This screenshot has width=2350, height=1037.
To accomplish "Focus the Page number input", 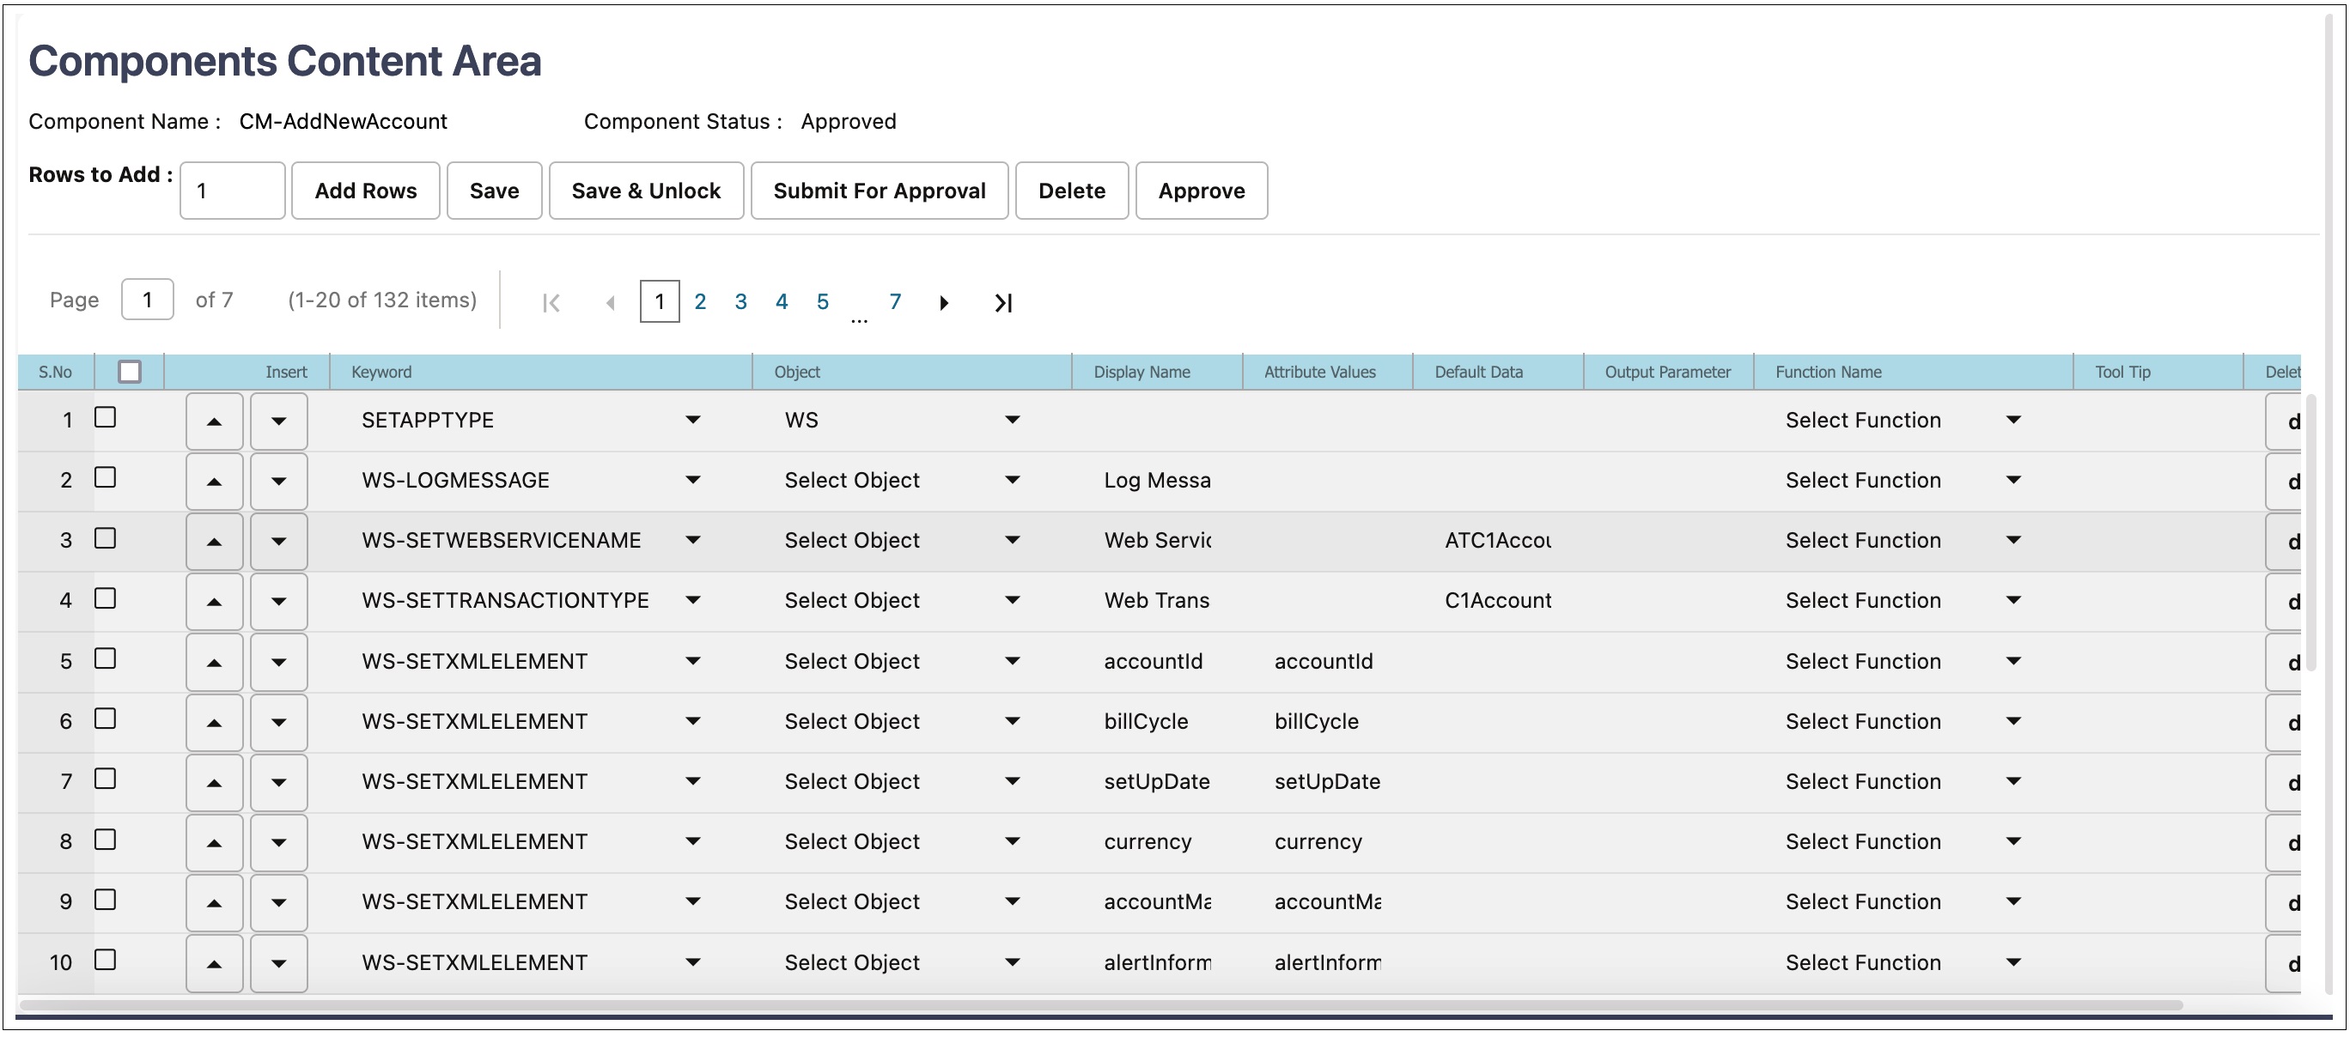I will coord(148,300).
